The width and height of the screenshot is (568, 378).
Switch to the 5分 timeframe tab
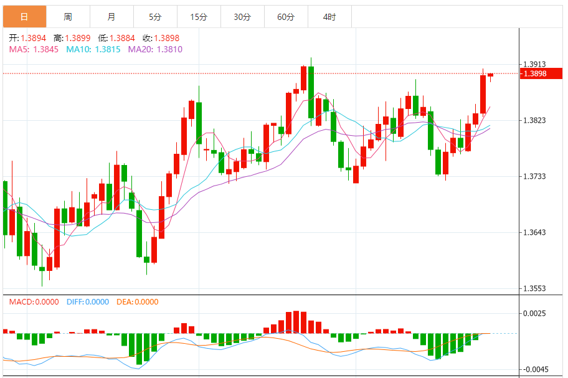[154, 17]
